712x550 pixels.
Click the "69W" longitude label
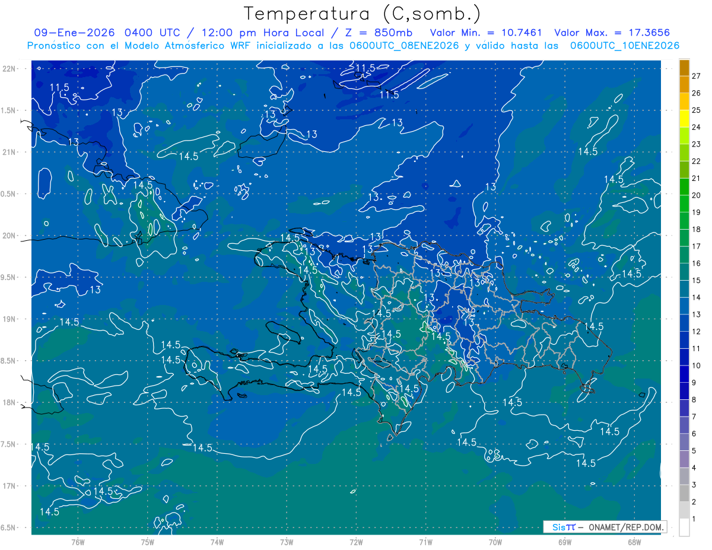pos(565,542)
